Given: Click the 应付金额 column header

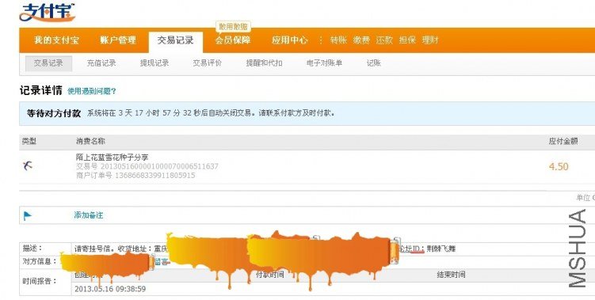Looking at the screenshot, I should [563, 141].
